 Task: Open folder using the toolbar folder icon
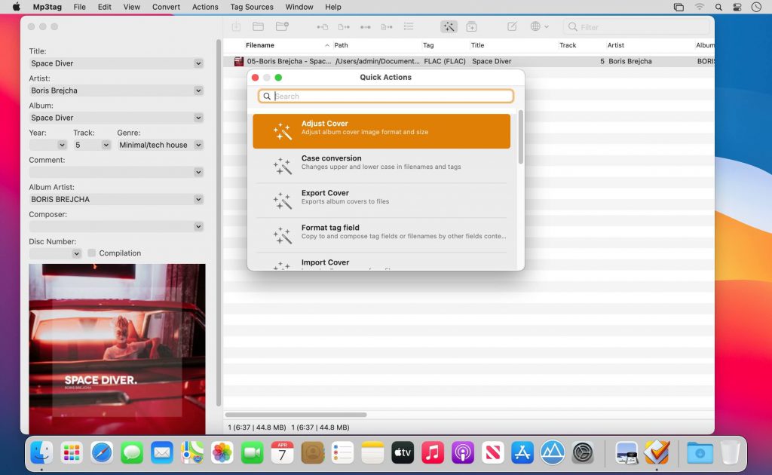(258, 26)
